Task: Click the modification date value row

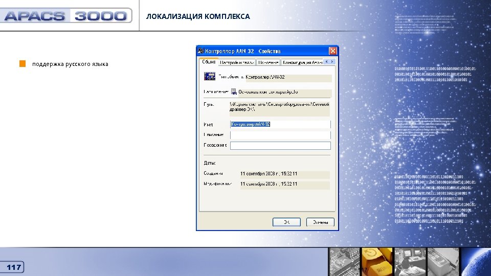Action: tap(285, 185)
